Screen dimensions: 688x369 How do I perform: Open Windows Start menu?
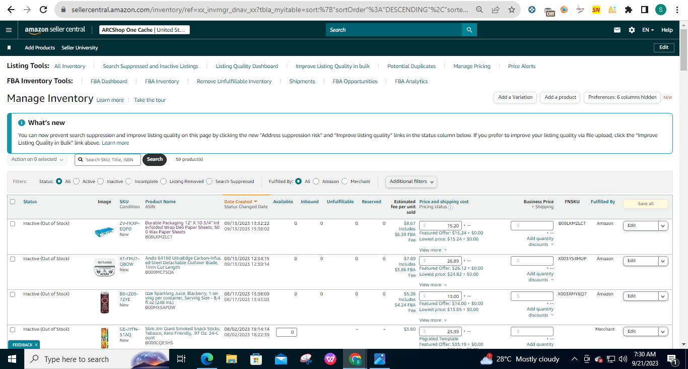coord(12,359)
